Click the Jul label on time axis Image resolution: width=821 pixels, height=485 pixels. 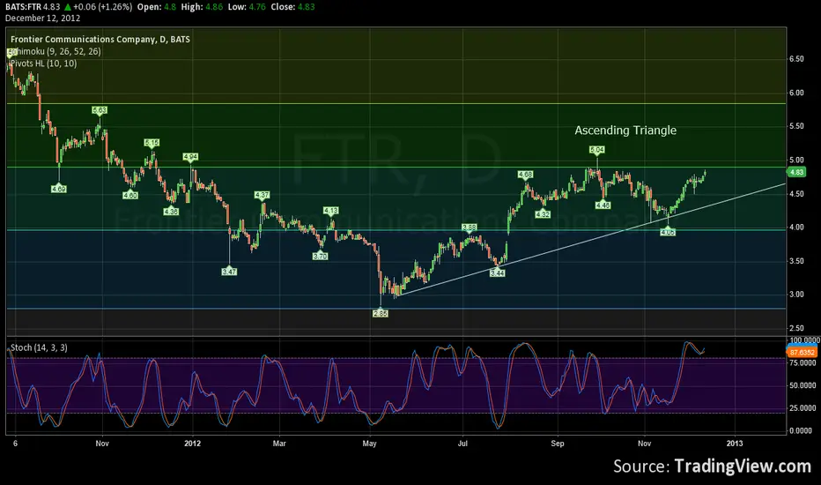point(462,444)
